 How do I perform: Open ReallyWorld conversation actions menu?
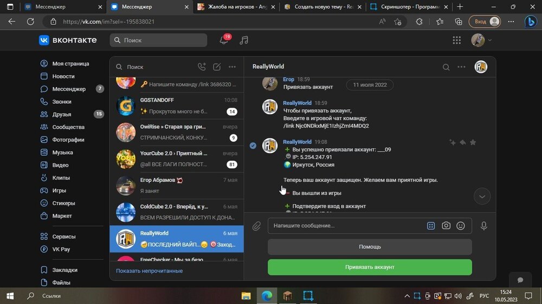click(461, 67)
